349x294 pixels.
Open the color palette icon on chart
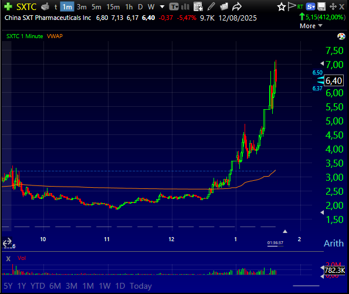coord(341,36)
